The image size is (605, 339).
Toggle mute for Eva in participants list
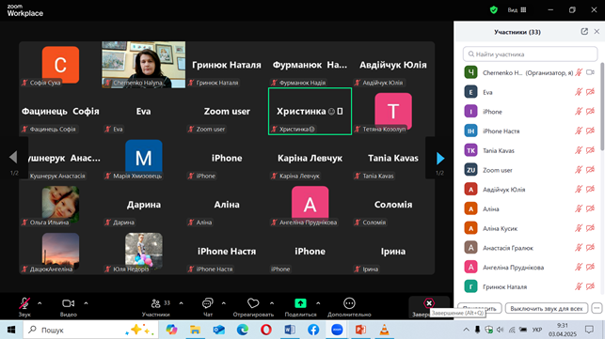click(x=579, y=92)
